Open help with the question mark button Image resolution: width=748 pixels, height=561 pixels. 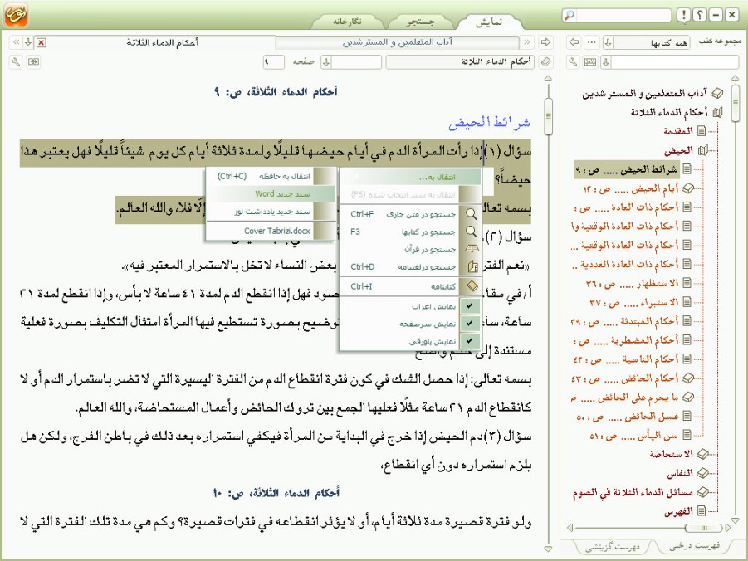[x=699, y=15]
